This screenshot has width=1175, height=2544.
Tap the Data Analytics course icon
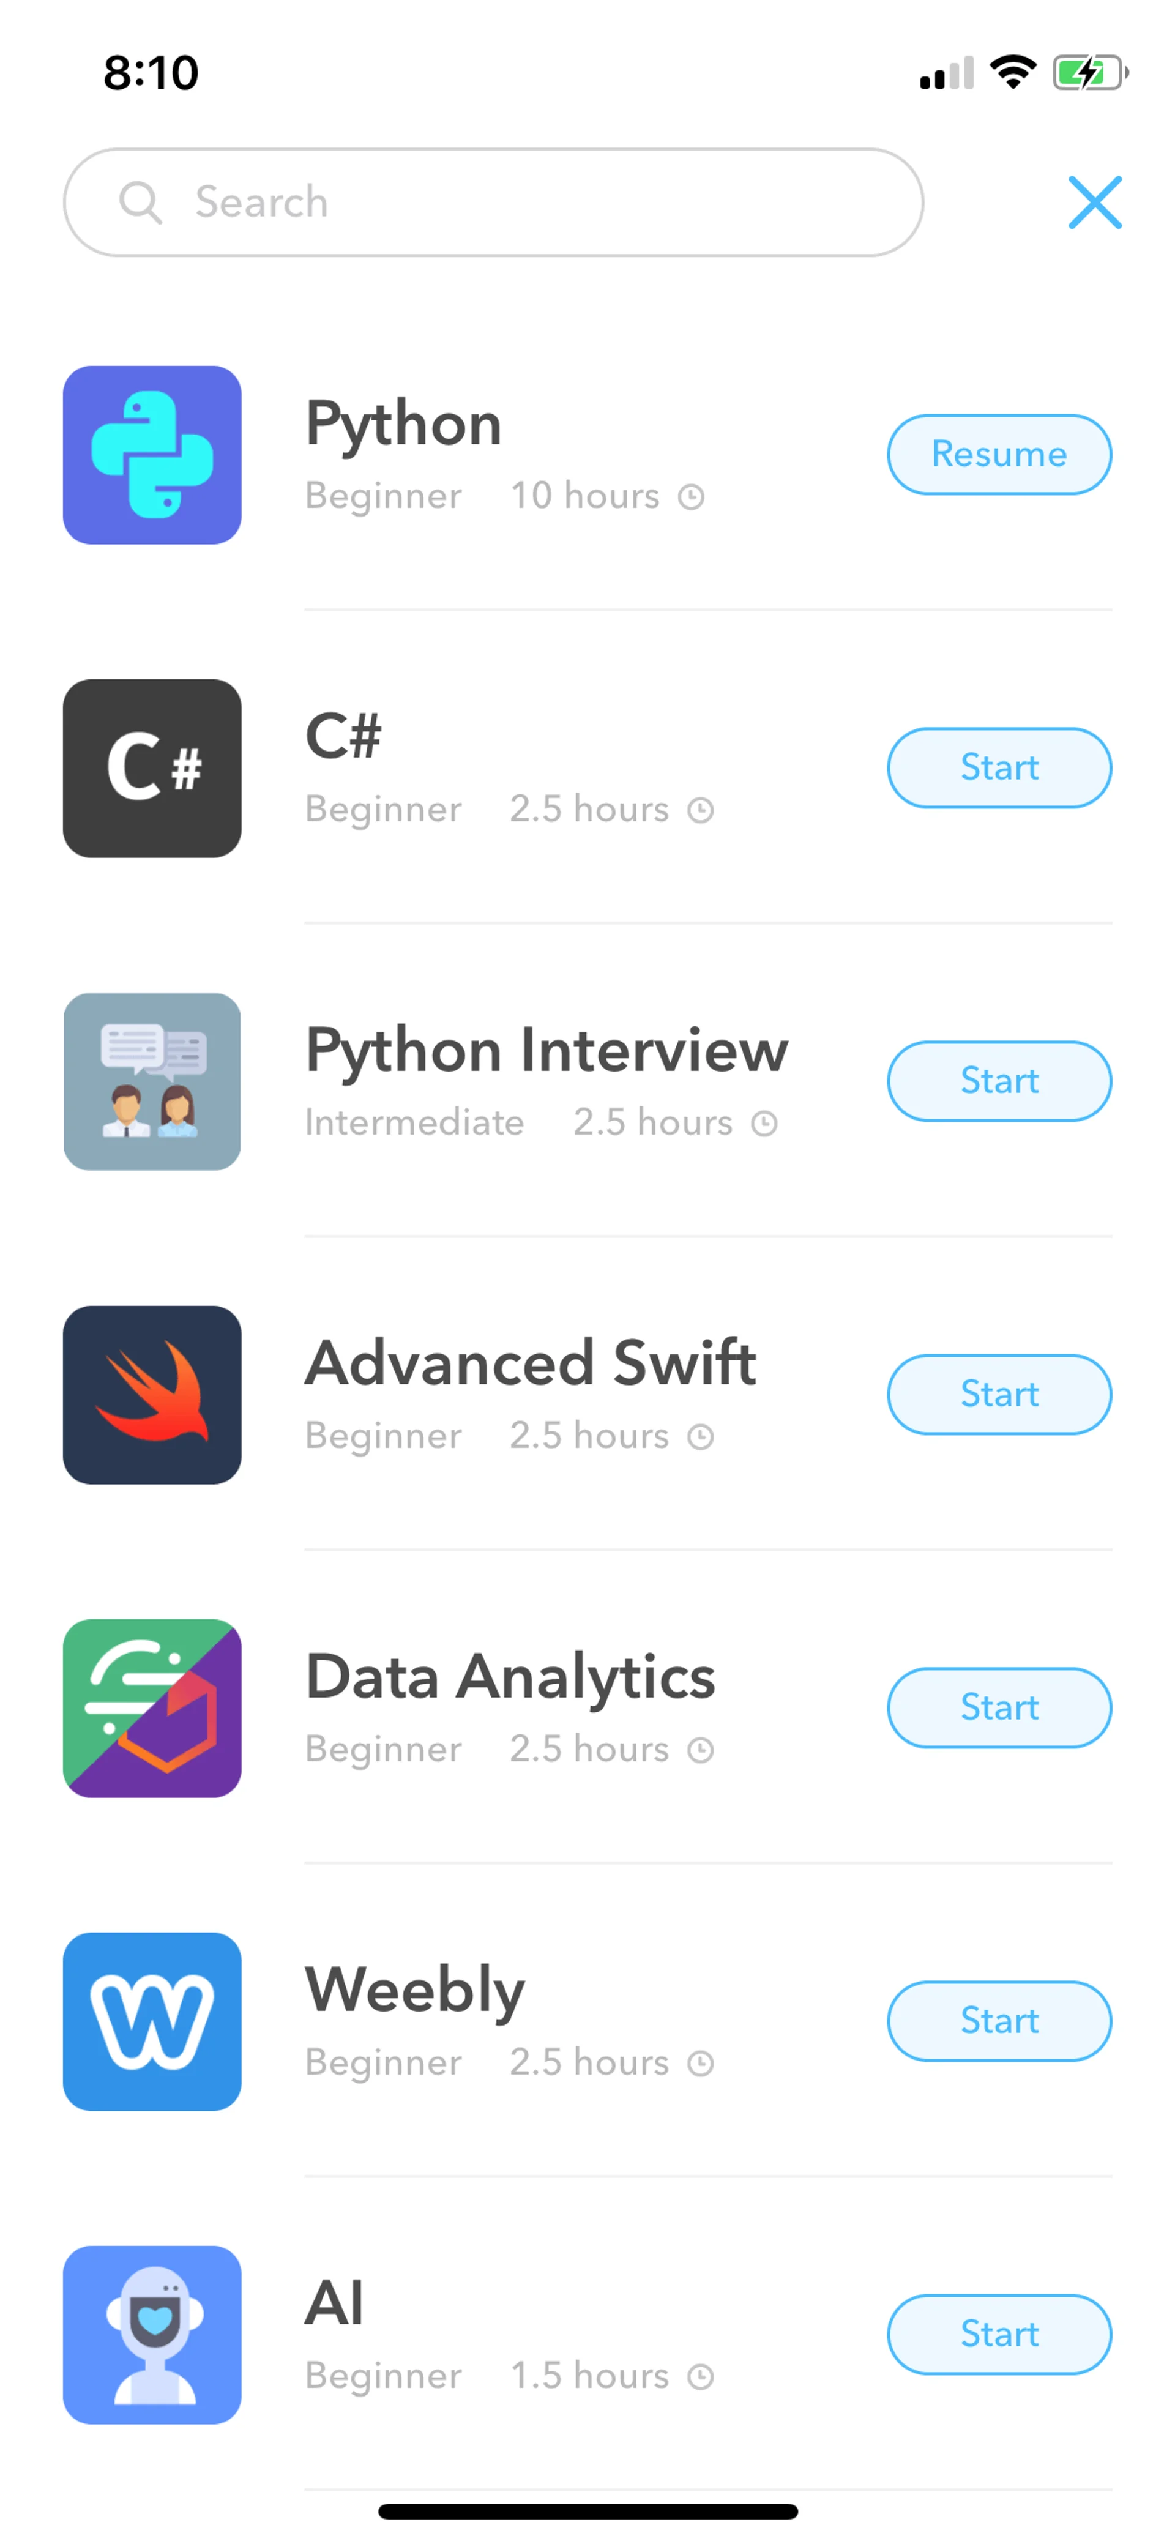(x=152, y=1707)
